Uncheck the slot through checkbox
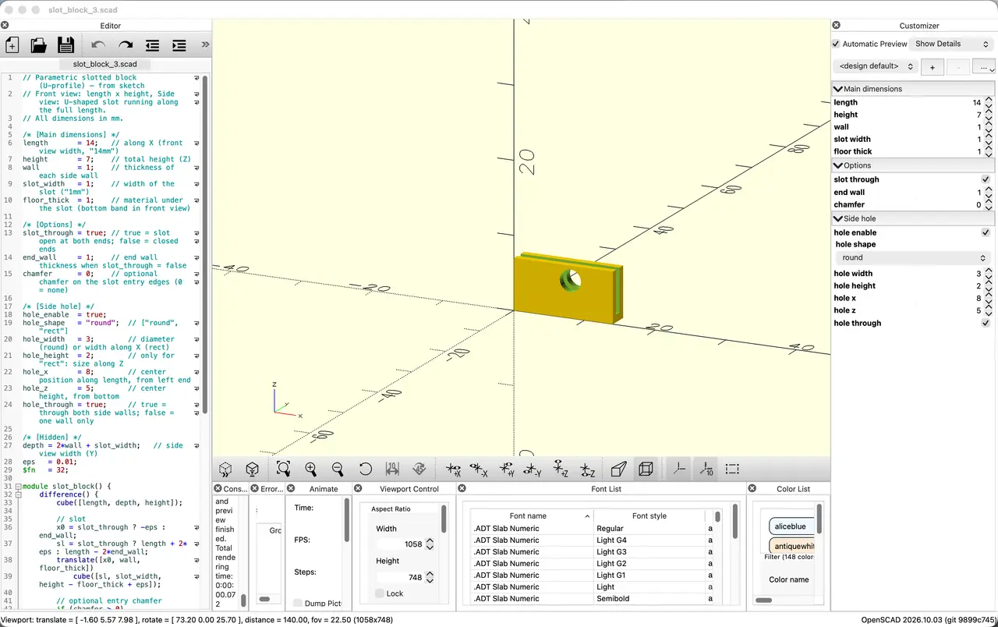 click(x=986, y=179)
